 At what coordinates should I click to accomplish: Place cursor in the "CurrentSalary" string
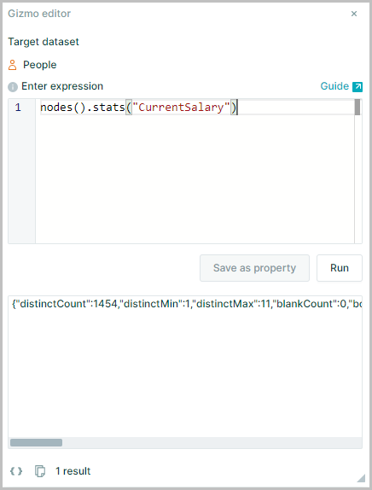point(181,108)
